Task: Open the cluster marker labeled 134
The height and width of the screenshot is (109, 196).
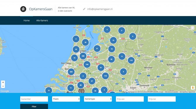Action: (87, 64)
